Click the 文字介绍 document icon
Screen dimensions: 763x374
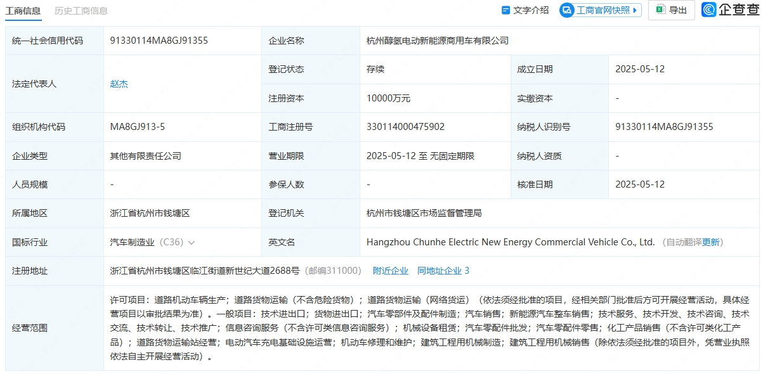[505, 10]
